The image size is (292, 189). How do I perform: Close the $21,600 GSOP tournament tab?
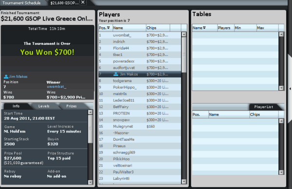point(83,2)
